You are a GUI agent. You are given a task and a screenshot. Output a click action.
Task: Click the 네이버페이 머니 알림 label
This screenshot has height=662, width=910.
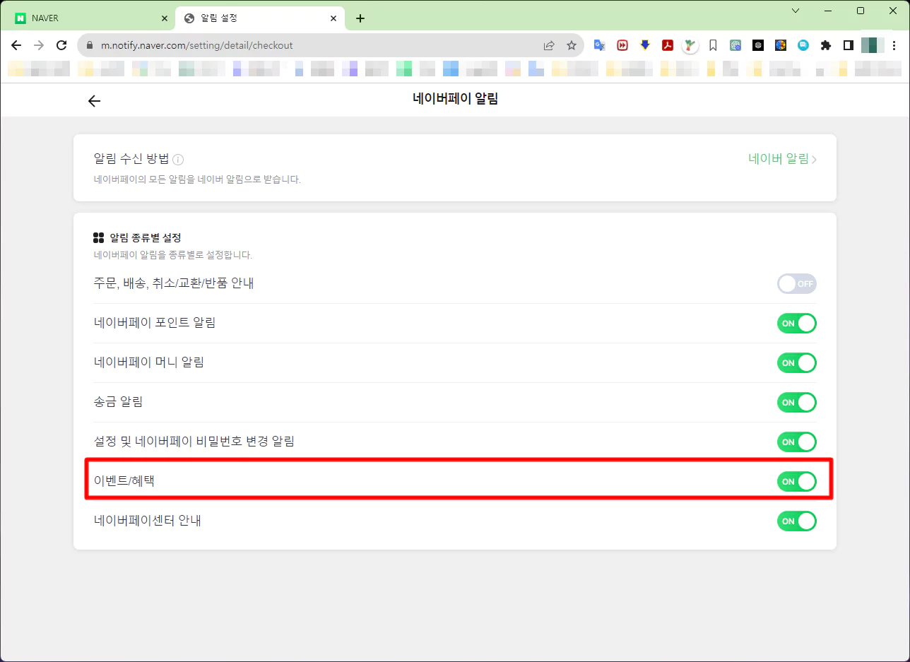[x=148, y=362]
